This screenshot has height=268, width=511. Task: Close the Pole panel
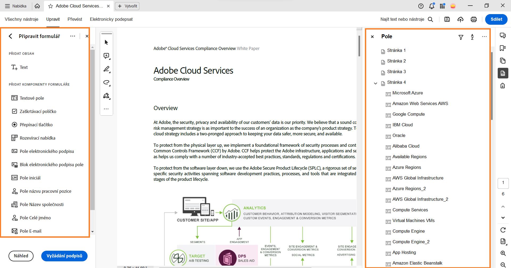point(372,37)
